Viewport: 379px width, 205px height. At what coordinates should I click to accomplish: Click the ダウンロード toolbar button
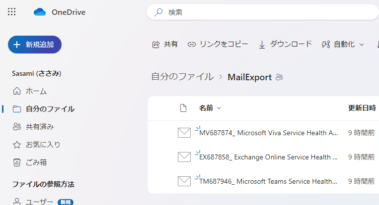[x=286, y=45]
